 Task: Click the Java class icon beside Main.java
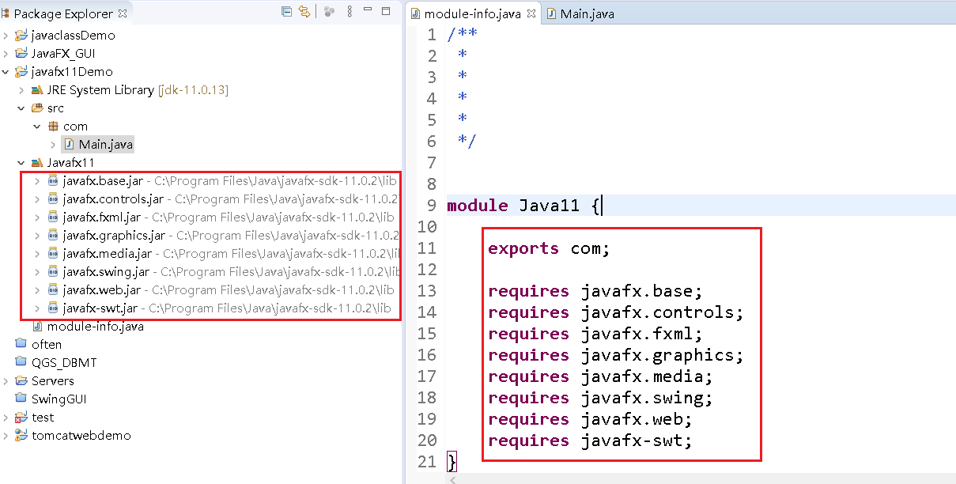[x=71, y=144]
